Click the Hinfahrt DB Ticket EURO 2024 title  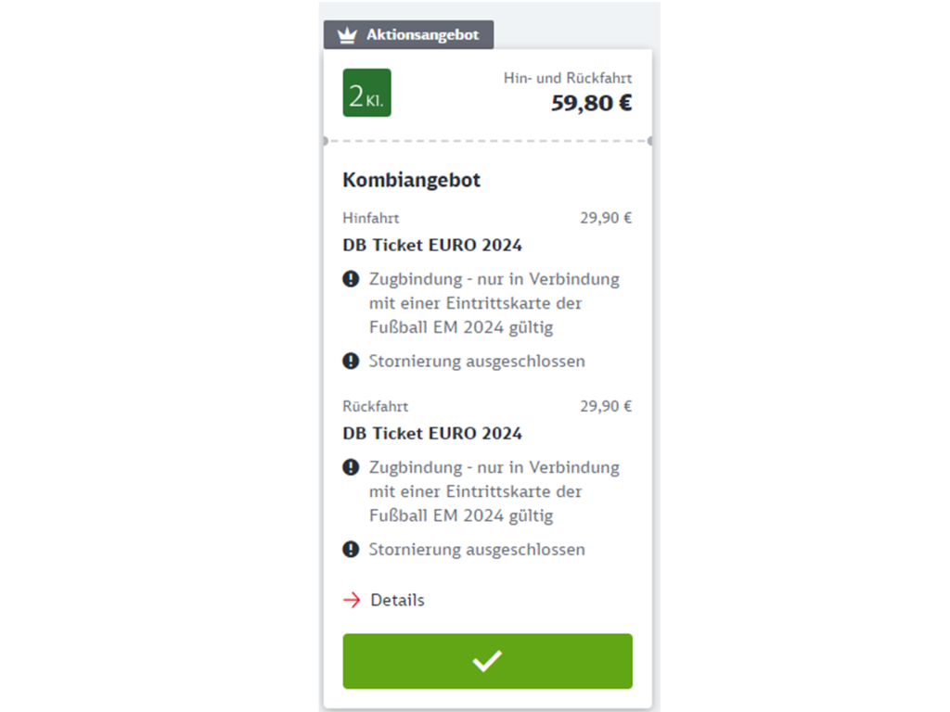pyautogui.click(x=432, y=246)
